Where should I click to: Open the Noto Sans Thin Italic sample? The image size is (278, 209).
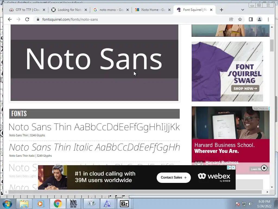pos(94,147)
